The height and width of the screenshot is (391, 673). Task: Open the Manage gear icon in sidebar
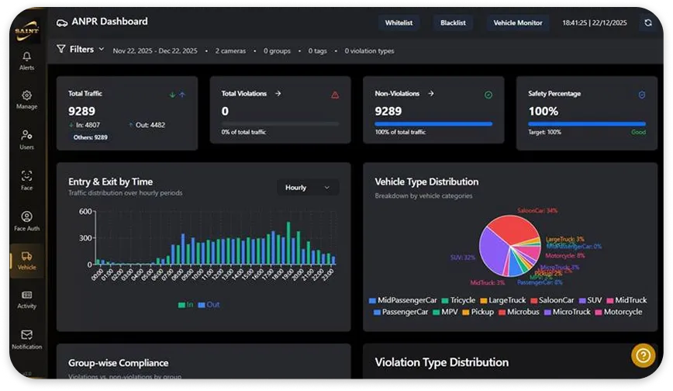[x=26, y=96]
